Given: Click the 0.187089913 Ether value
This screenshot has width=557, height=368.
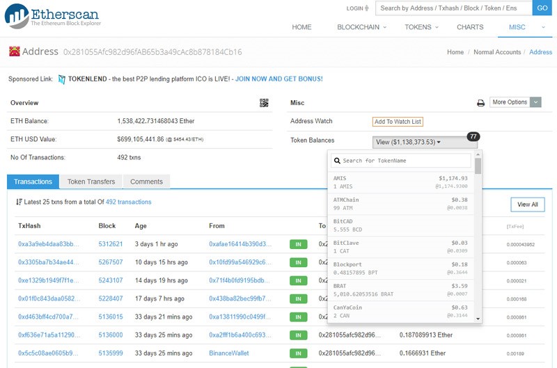Looking at the screenshot, I should pos(426,335).
